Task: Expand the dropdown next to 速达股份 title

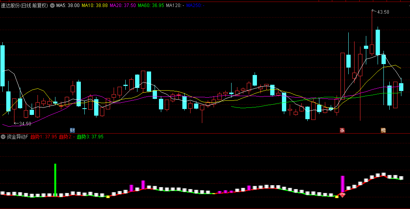Action: pos(52,5)
